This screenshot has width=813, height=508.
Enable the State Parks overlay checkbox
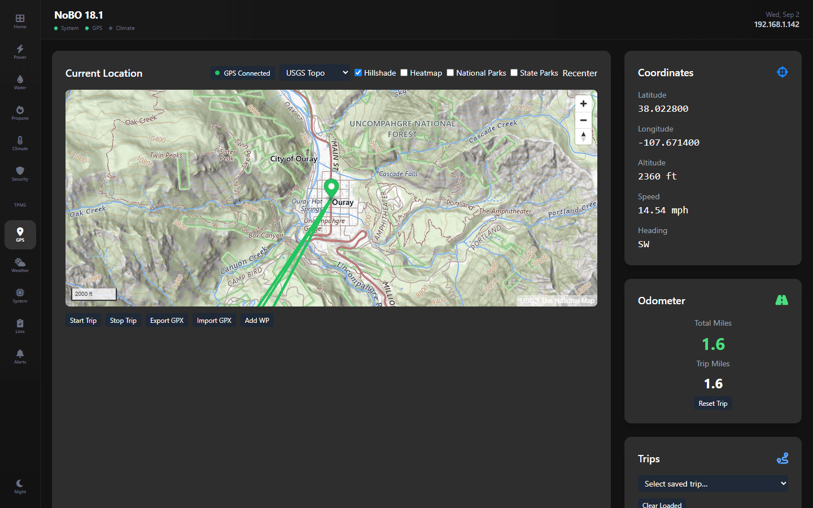point(514,73)
